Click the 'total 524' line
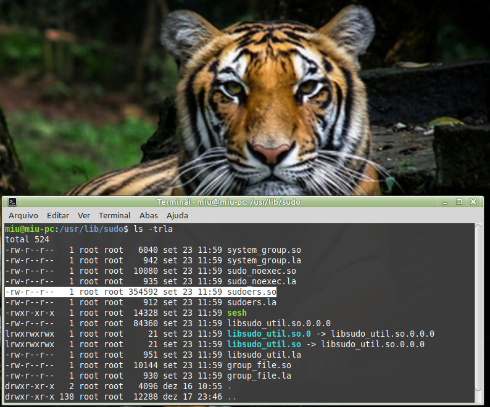 coord(27,240)
